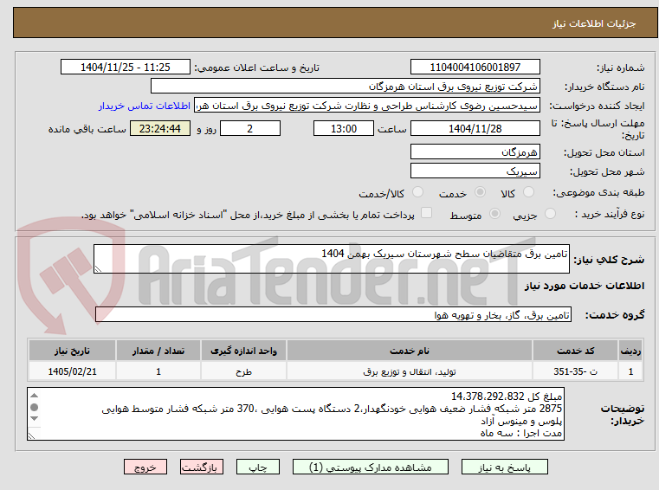Click unit cell طرح
659x490 pixels.
tap(243, 371)
